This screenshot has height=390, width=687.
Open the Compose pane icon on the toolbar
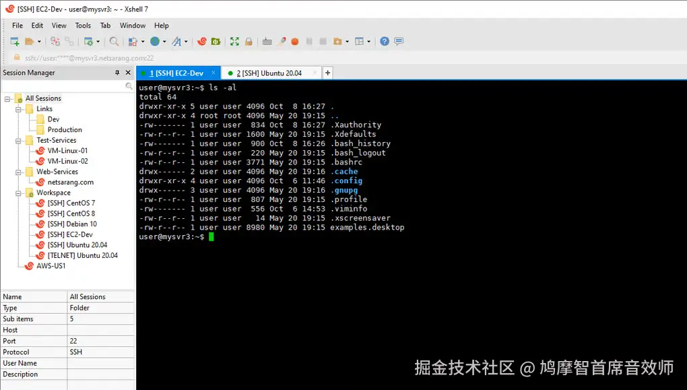[399, 41]
